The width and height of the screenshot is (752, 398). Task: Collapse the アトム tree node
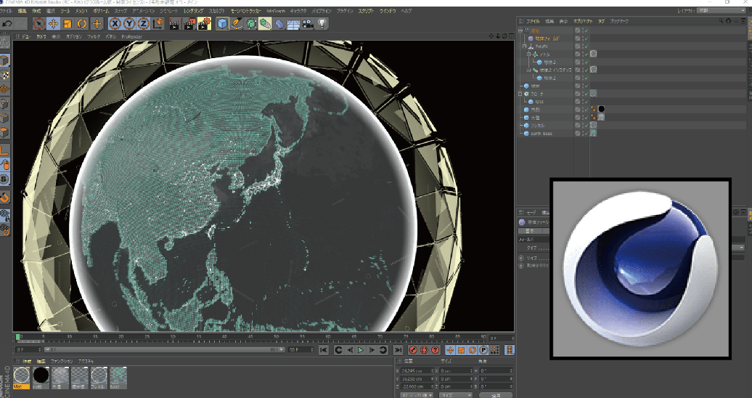coord(529,54)
